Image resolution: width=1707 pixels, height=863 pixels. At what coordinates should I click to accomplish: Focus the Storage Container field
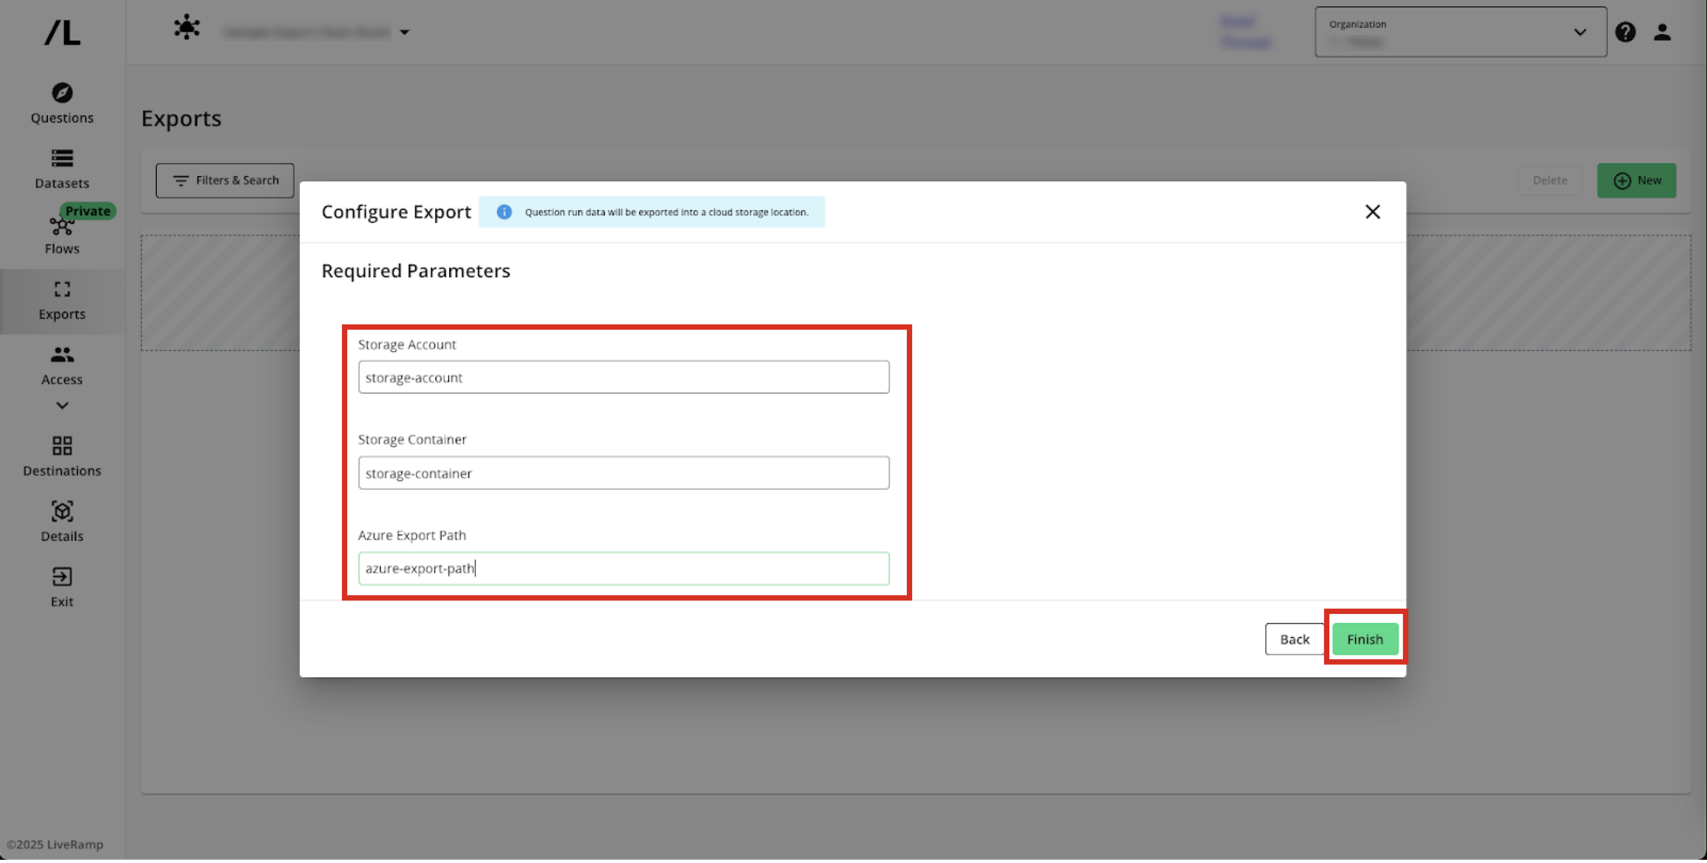click(623, 473)
